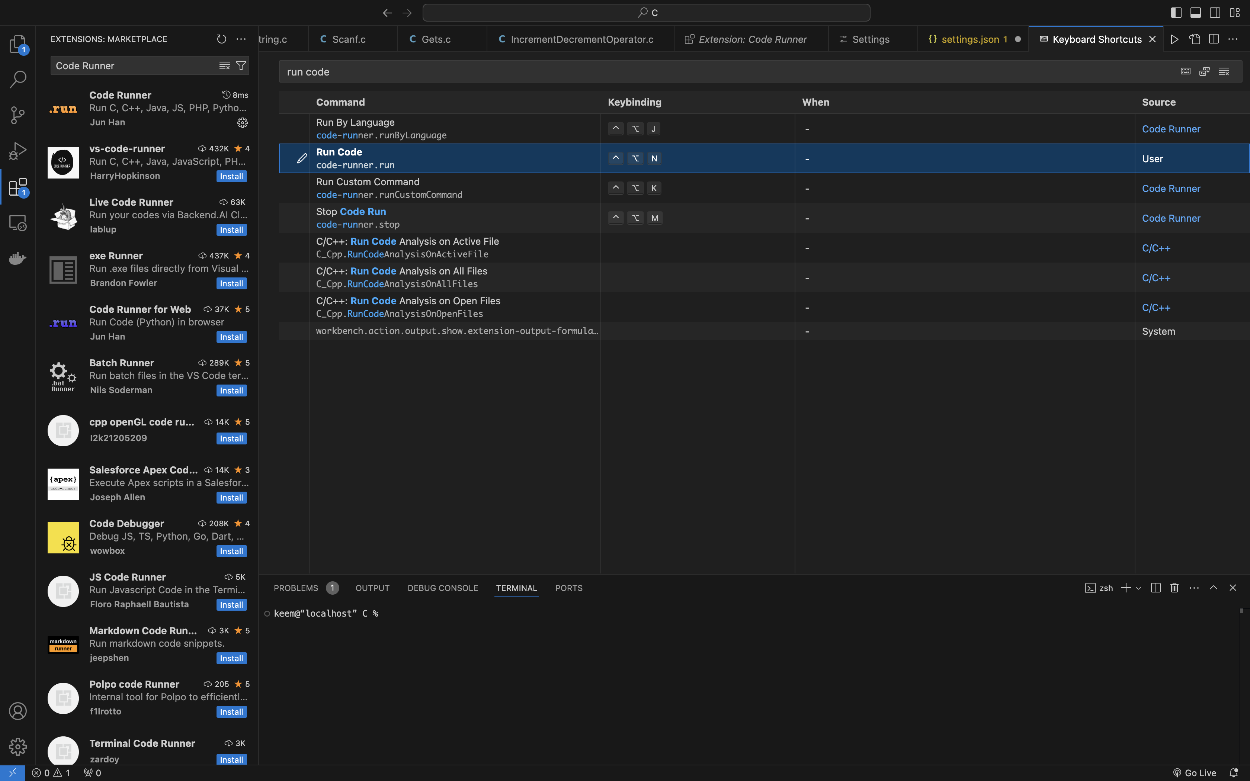Switch to Scanf.c tab

point(353,39)
